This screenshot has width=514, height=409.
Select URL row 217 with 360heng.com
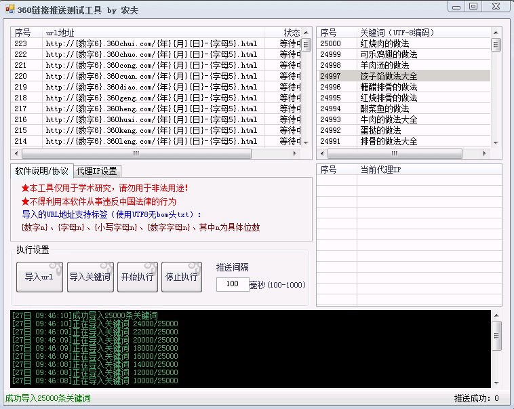(x=156, y=109)
